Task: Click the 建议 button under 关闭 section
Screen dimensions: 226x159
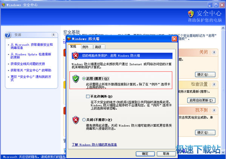Action: [205, 74]
